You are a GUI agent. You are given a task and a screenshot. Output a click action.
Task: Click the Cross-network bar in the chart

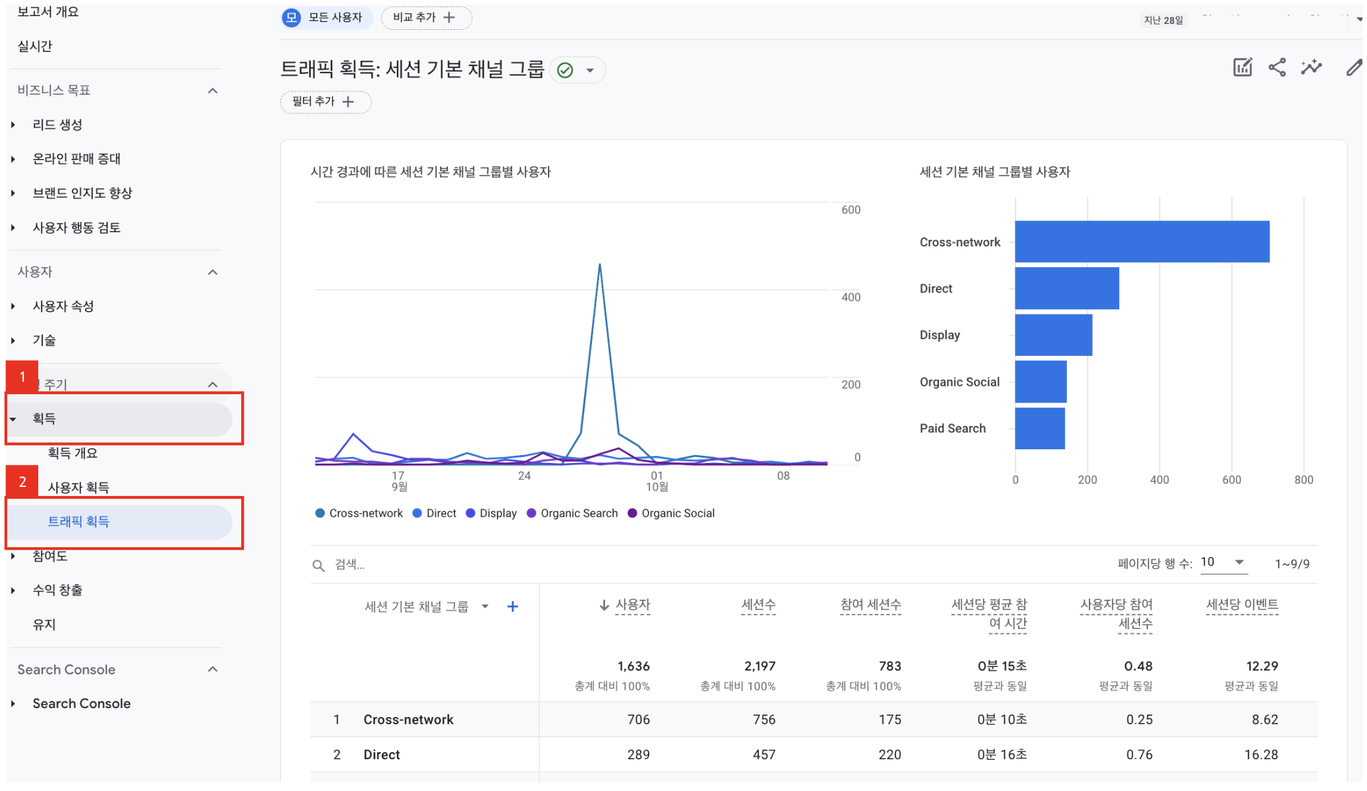point(1141,242)
